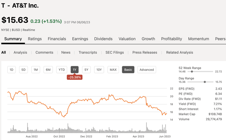226x140 pixels.
Task: Switch chart to 5D range
Action: click(x=23, y=69)
